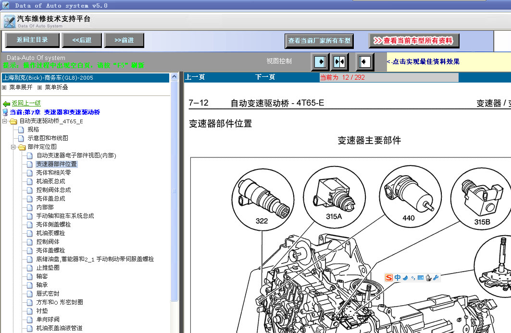Open the 内部部 tree item
Image resolution: width=511 pixels, height=333 pixels.
pos(45,207)
